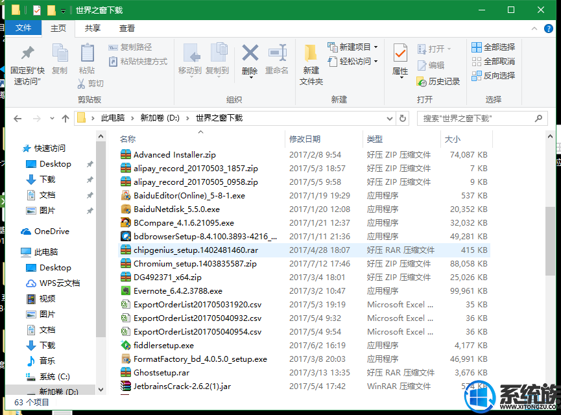Click Select none (全部取消)
This screenshot has height=415, width=561.
(x=494, y=61)
